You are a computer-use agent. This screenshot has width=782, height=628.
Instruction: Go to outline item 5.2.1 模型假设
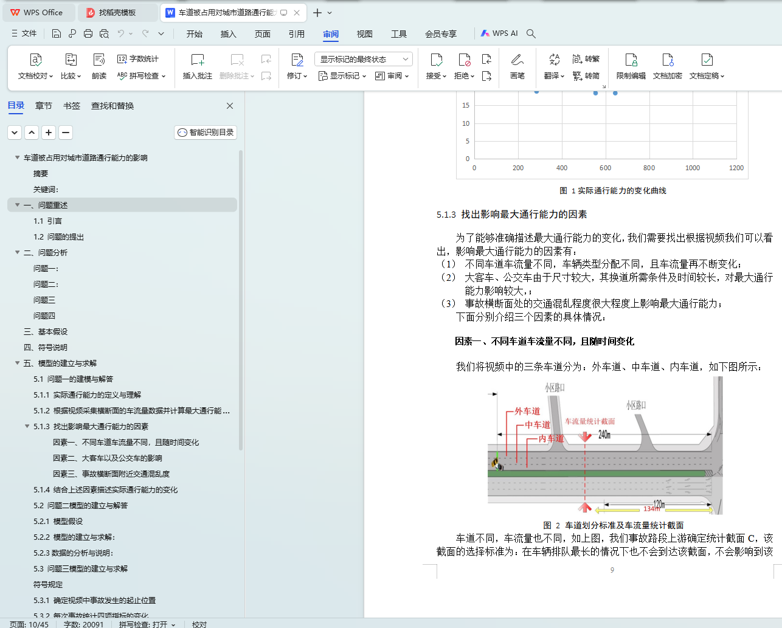(58, 521)
